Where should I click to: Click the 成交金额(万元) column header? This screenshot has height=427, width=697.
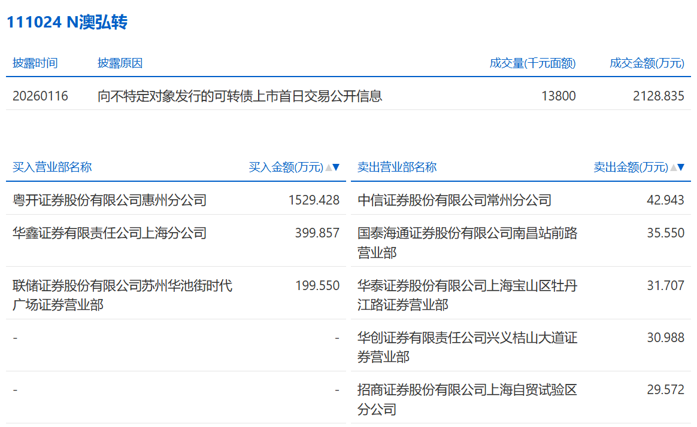click(x=647, y=63)
